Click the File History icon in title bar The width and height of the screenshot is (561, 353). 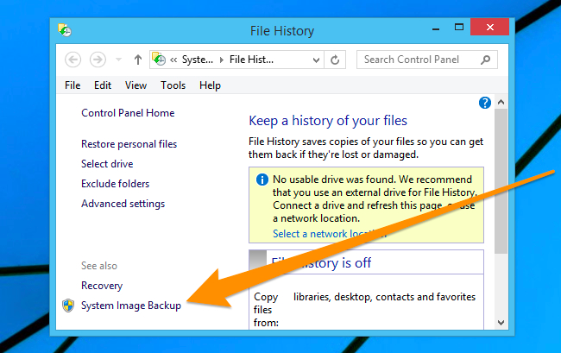click(x=65, y=31)
